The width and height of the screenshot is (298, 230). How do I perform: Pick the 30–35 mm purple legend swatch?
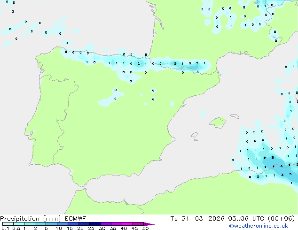(106, 224)
